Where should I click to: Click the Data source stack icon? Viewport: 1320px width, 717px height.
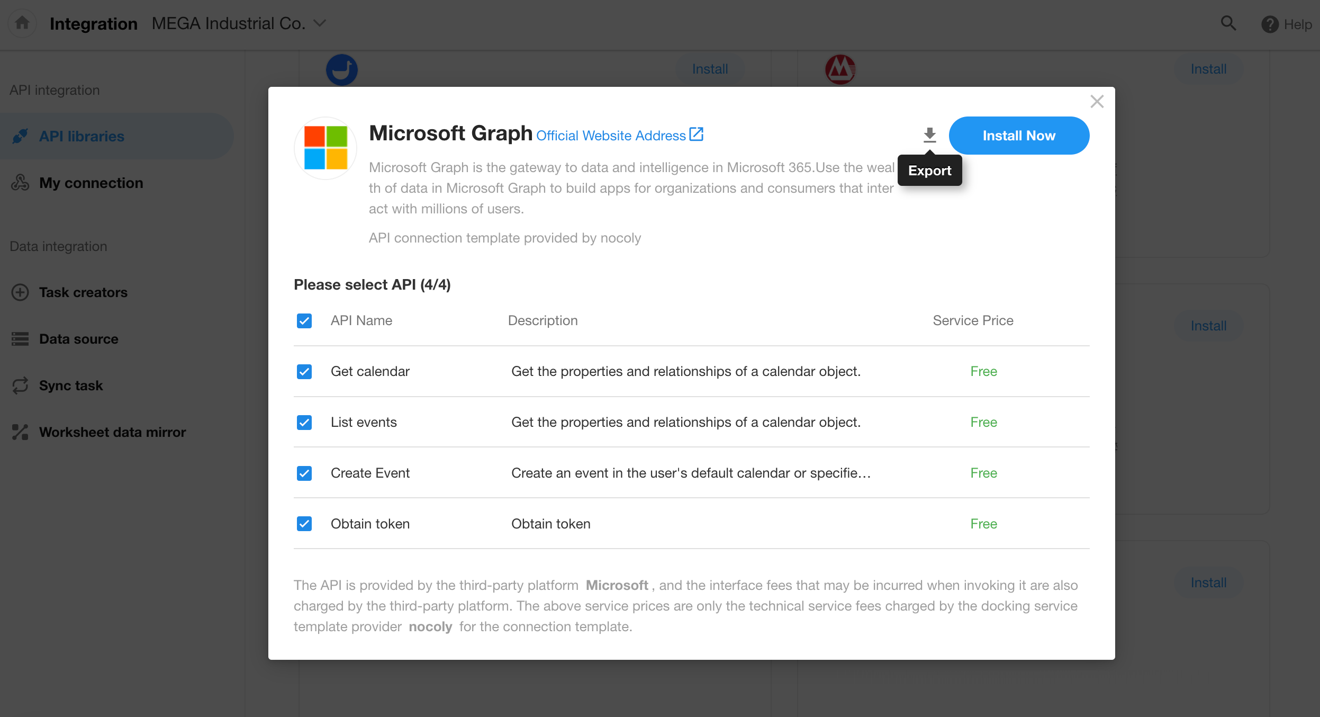pos(20,339)
